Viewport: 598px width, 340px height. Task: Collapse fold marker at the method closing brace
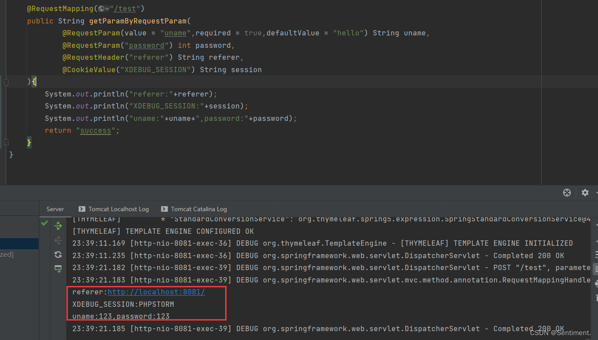(6, 142)
